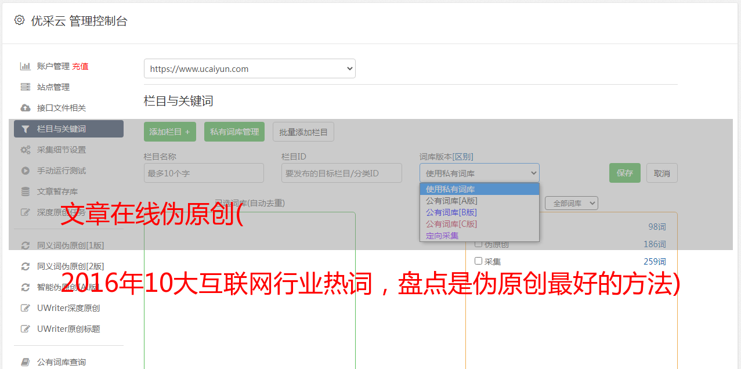
Task: Click the 98词 count
Action: (657, 227)
